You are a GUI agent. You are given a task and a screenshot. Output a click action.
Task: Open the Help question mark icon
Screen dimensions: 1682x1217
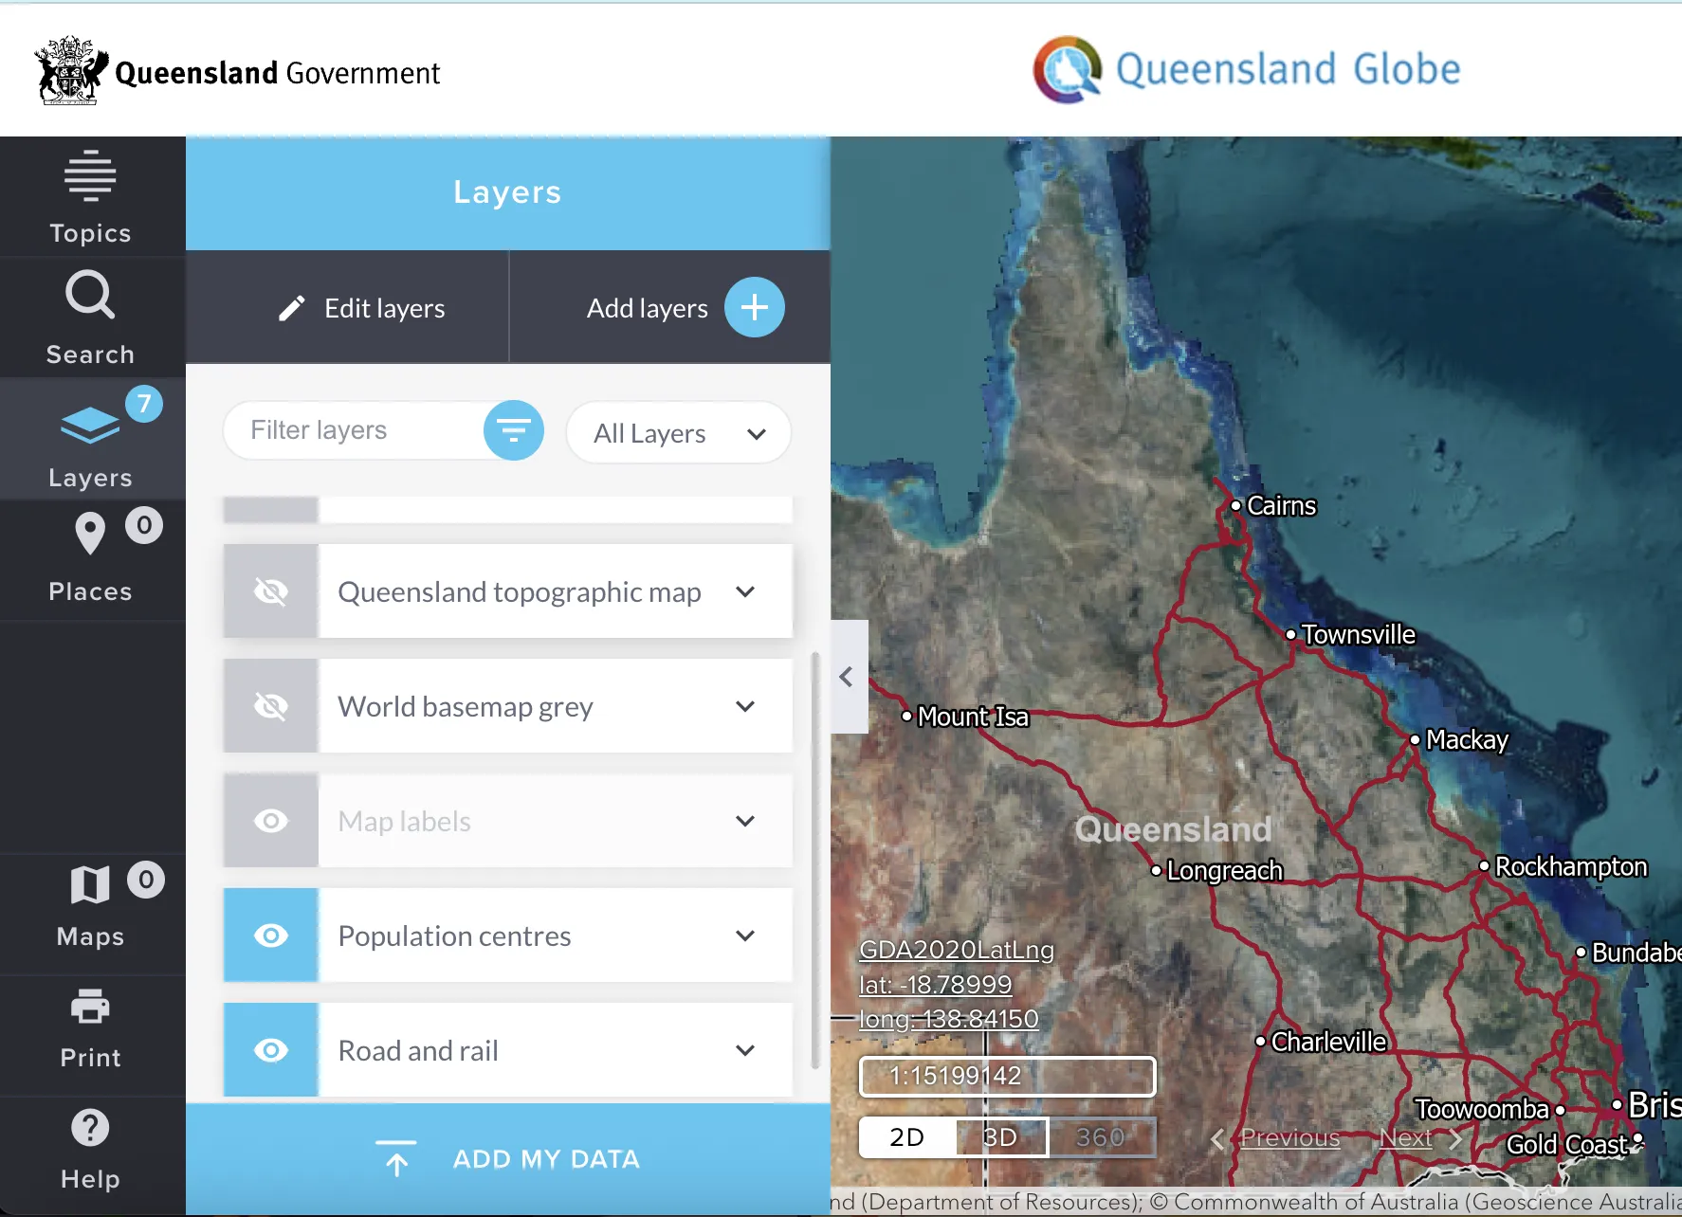click(90, 1128)
